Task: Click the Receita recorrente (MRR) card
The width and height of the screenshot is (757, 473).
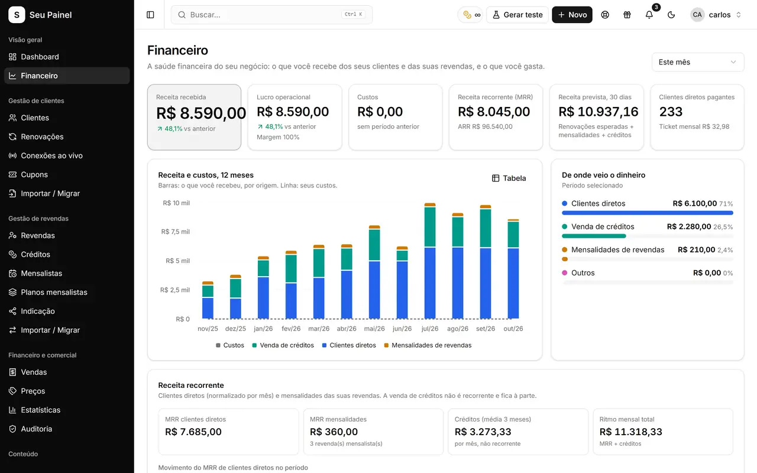Action: click(x=496, y=117)
